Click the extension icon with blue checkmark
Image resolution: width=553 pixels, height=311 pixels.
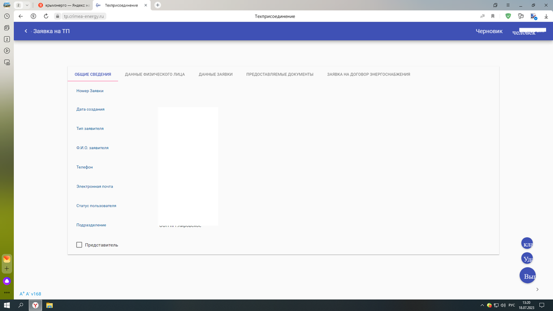(534, 16)
